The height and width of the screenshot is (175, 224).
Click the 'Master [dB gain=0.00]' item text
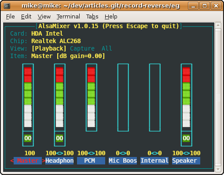click(68, 56)
